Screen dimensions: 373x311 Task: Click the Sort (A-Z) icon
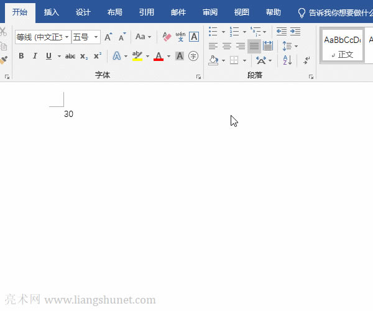pyautogui.click(x=287, y=60)
